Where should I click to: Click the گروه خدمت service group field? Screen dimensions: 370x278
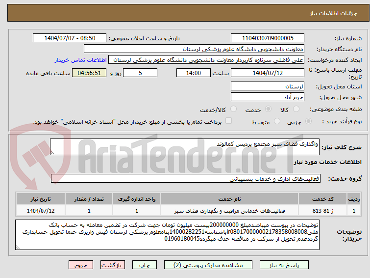(186, 178)
